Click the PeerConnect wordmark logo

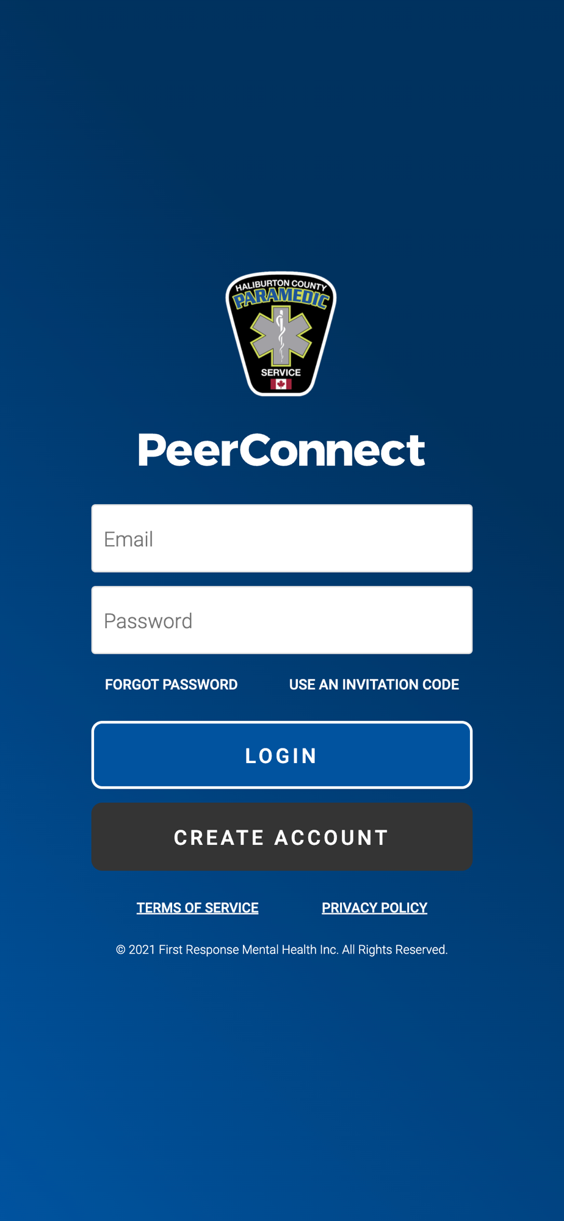281,450
